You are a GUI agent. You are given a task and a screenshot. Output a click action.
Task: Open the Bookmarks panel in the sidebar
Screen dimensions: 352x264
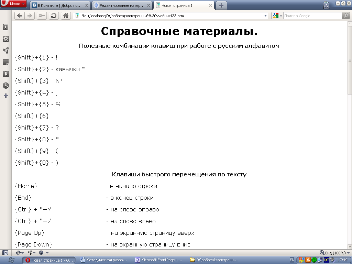(5, 27)
